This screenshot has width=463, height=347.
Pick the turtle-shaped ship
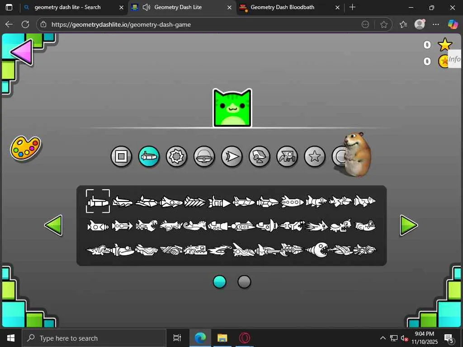click(x=340, y=226)
